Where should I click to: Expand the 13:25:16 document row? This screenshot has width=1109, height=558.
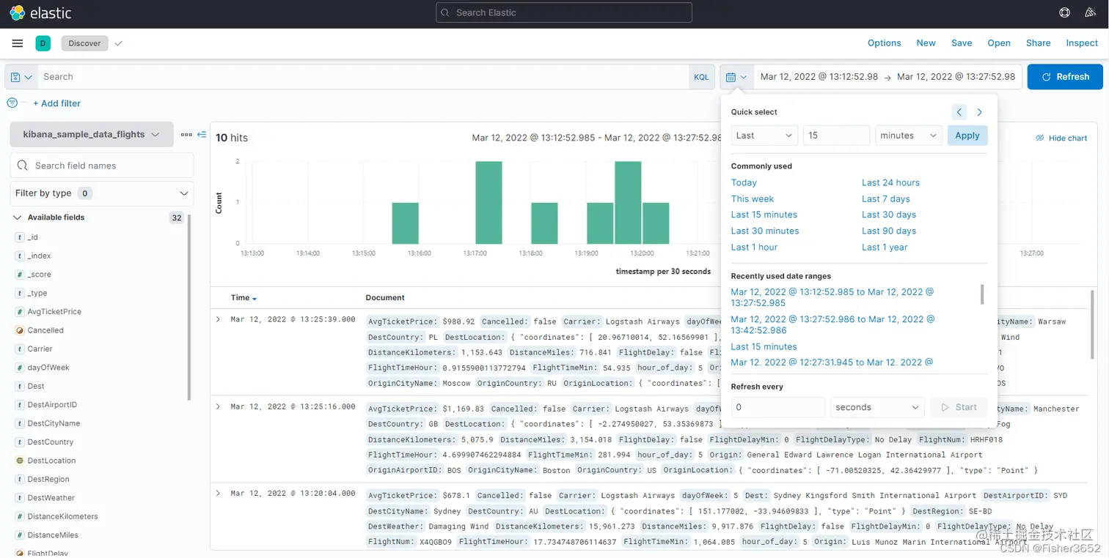218,406
